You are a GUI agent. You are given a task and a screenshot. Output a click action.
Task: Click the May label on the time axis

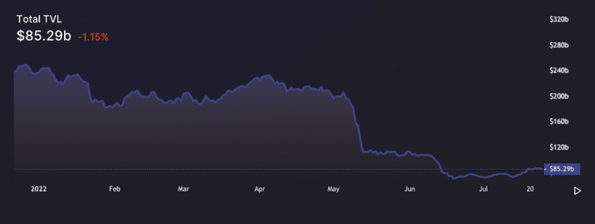(333, 189)
